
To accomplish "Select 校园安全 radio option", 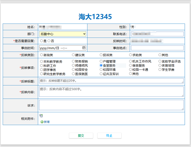I will [x=73, y=69].
